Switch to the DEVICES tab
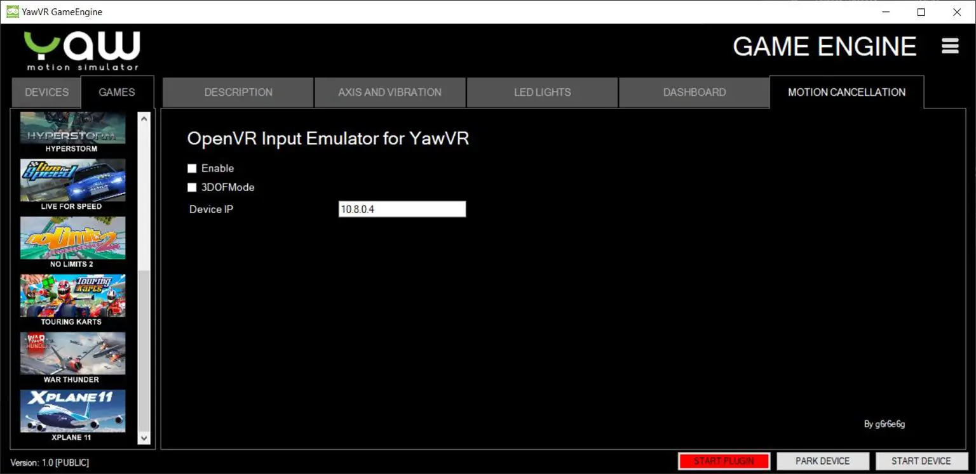This screenshot has height=474, width=976. tap(45, 92)
